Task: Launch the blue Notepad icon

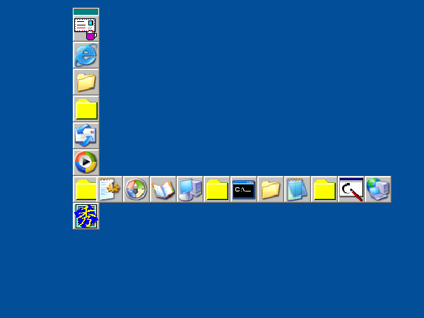Action: tap(298, 189)
